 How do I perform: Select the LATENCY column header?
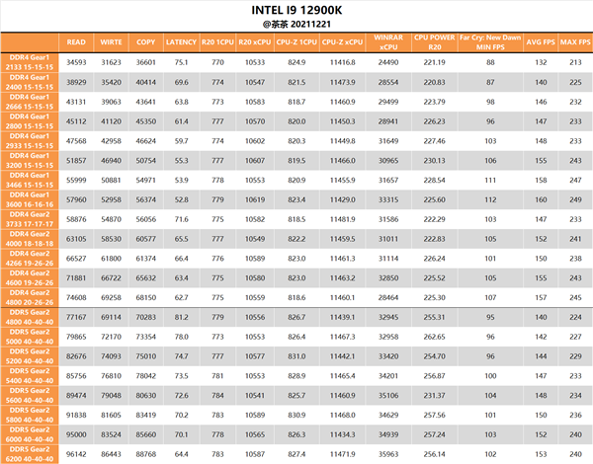pyautogui.click(x=181, y=42)
